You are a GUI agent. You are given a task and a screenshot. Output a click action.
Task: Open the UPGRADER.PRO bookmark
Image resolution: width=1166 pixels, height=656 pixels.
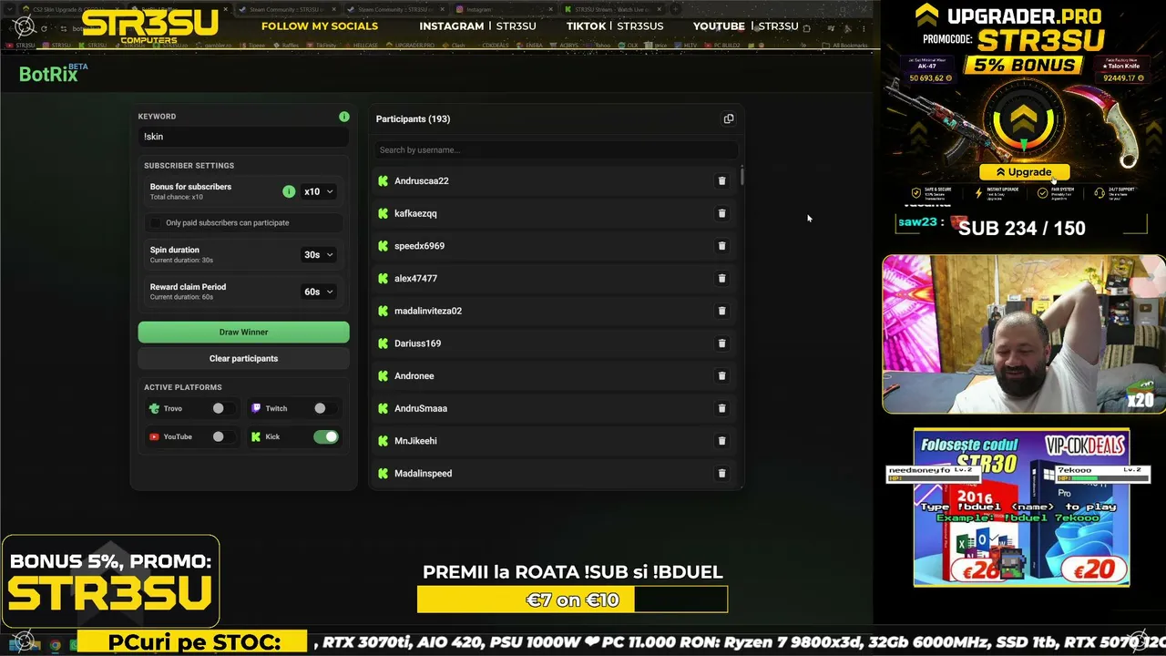412,45
